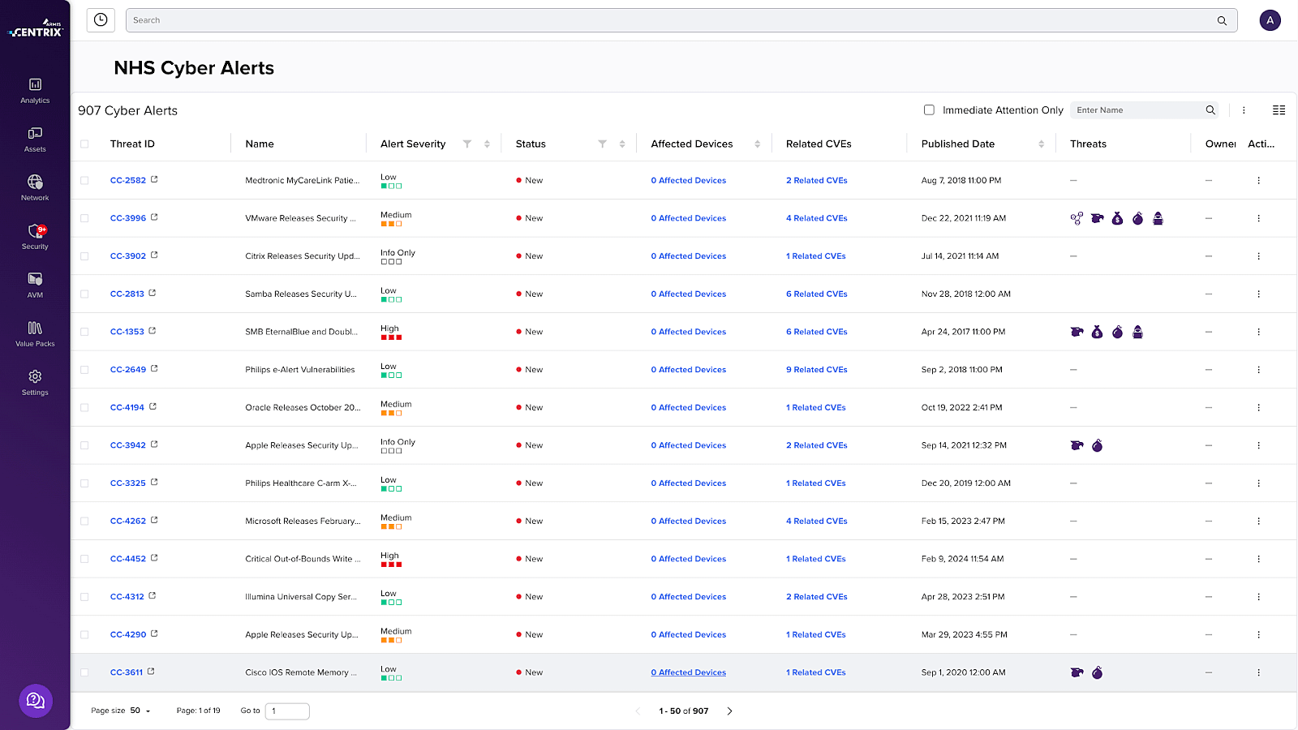Open the user avatar menu
Screen dimensions: 1298x730
click(1270, 20)
